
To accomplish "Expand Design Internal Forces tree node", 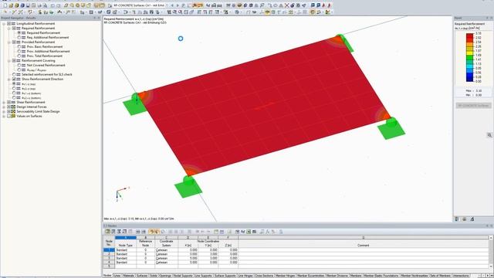I will 4,107.
